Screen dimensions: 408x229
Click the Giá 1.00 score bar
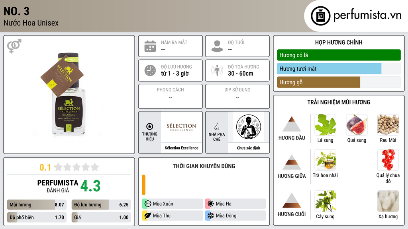click(101, 217)
